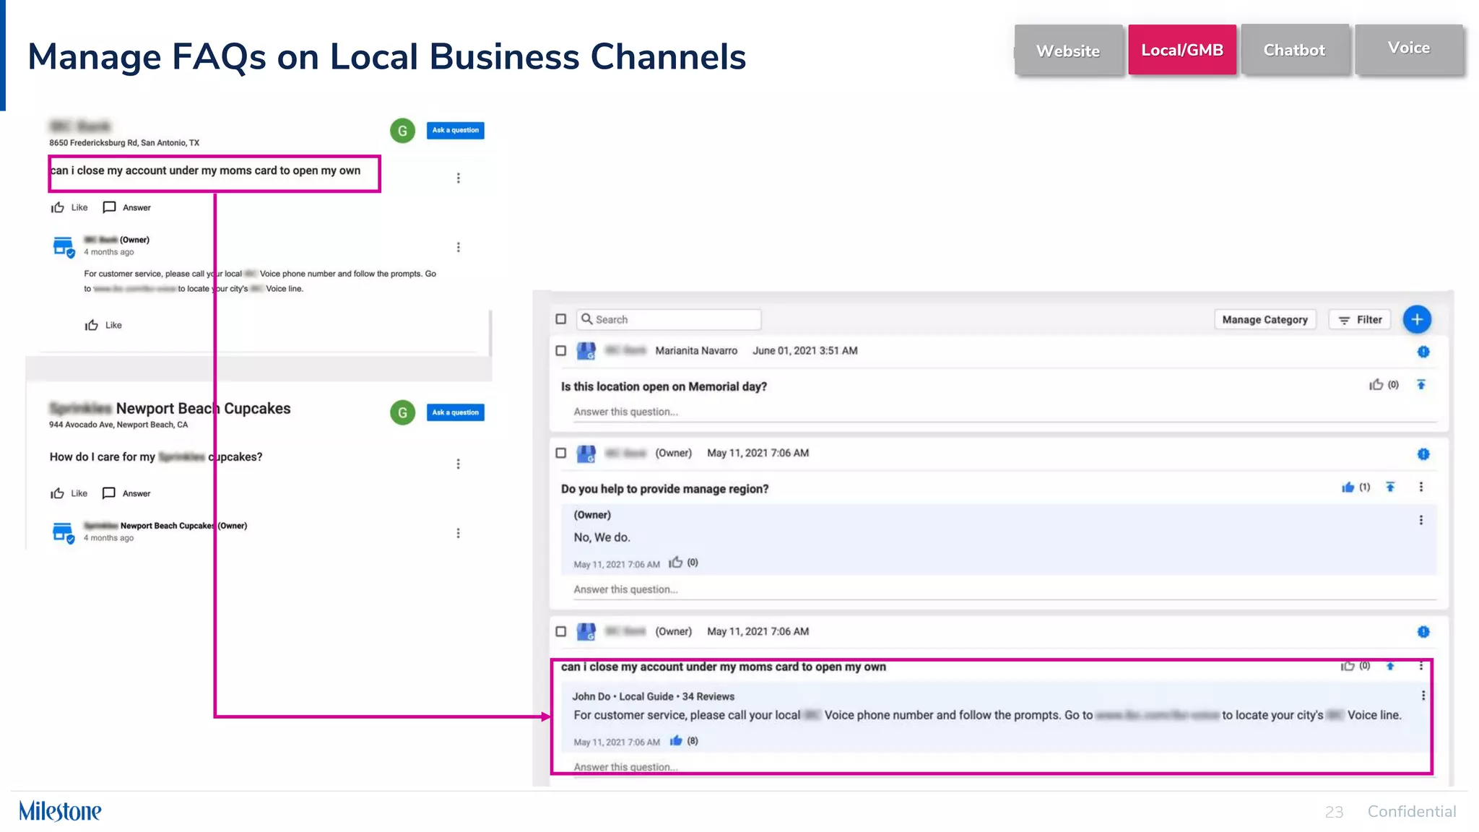Open options for manage region question

point(1421,487)
